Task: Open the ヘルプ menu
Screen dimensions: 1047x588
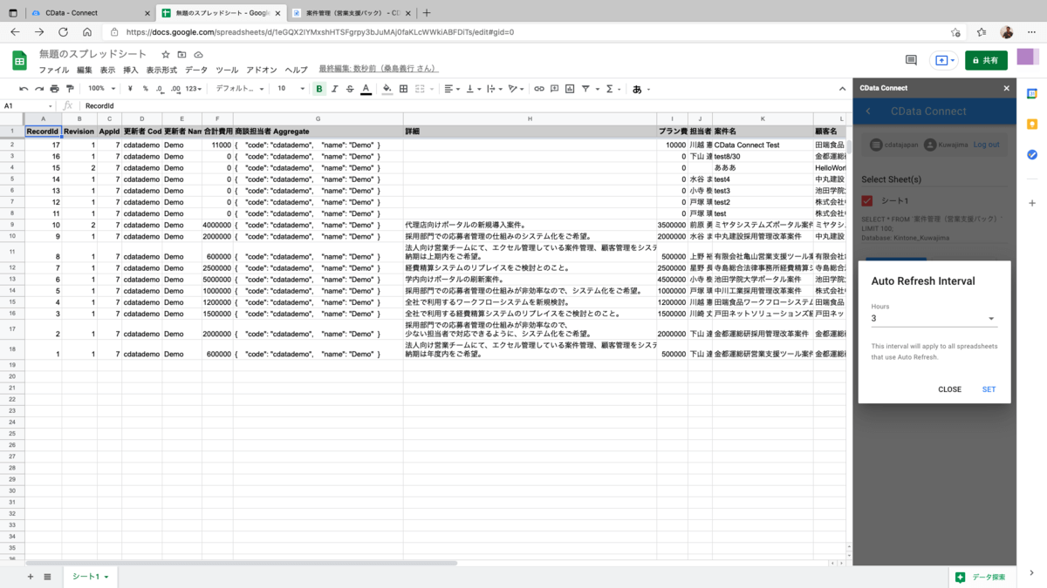Action: (x=297, y=70)
